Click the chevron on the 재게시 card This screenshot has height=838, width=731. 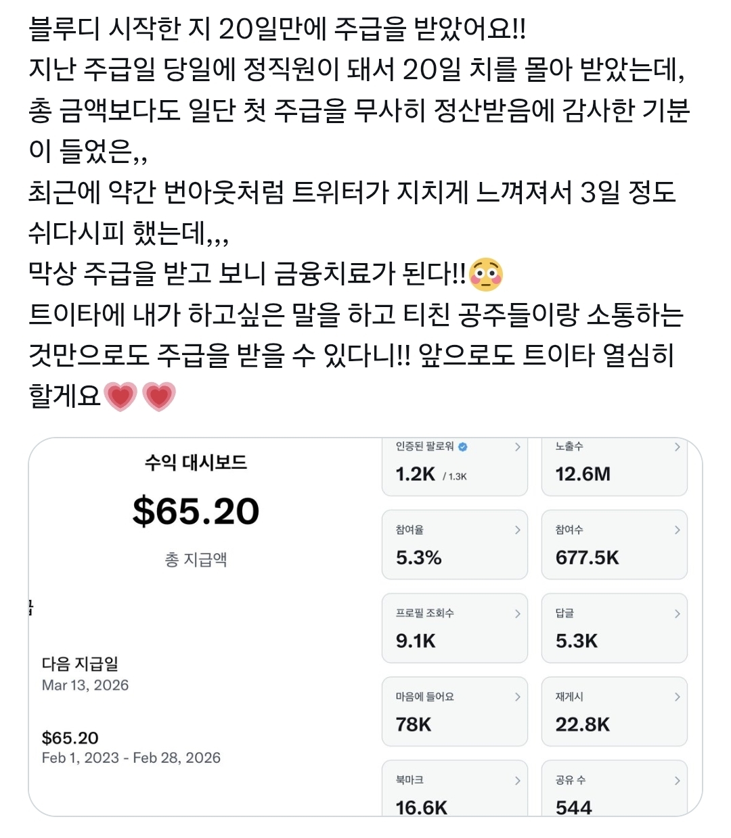coord(677,697)
